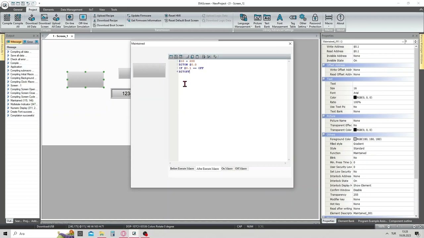This screenshot has width=424, height=238.
Task: Switch to the Data Management ribbon tab
Action: pyautogui.click(x=71, y=10)
